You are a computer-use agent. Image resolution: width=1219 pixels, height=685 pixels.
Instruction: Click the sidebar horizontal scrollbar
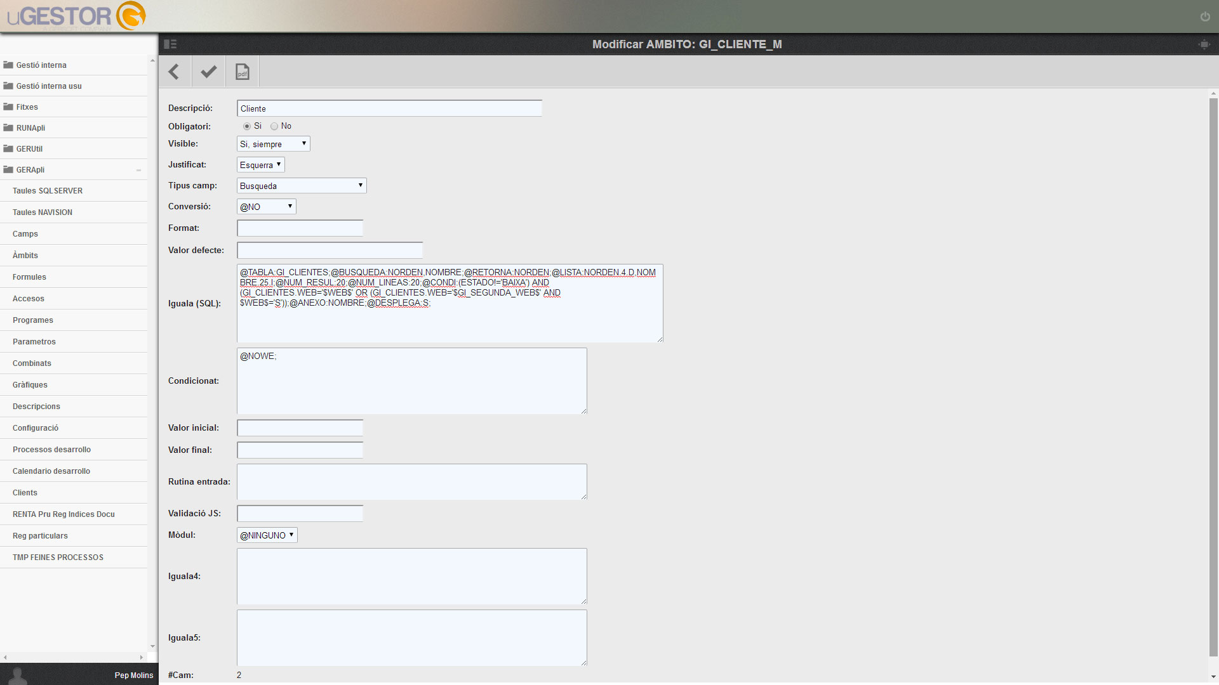coord(74,657)
